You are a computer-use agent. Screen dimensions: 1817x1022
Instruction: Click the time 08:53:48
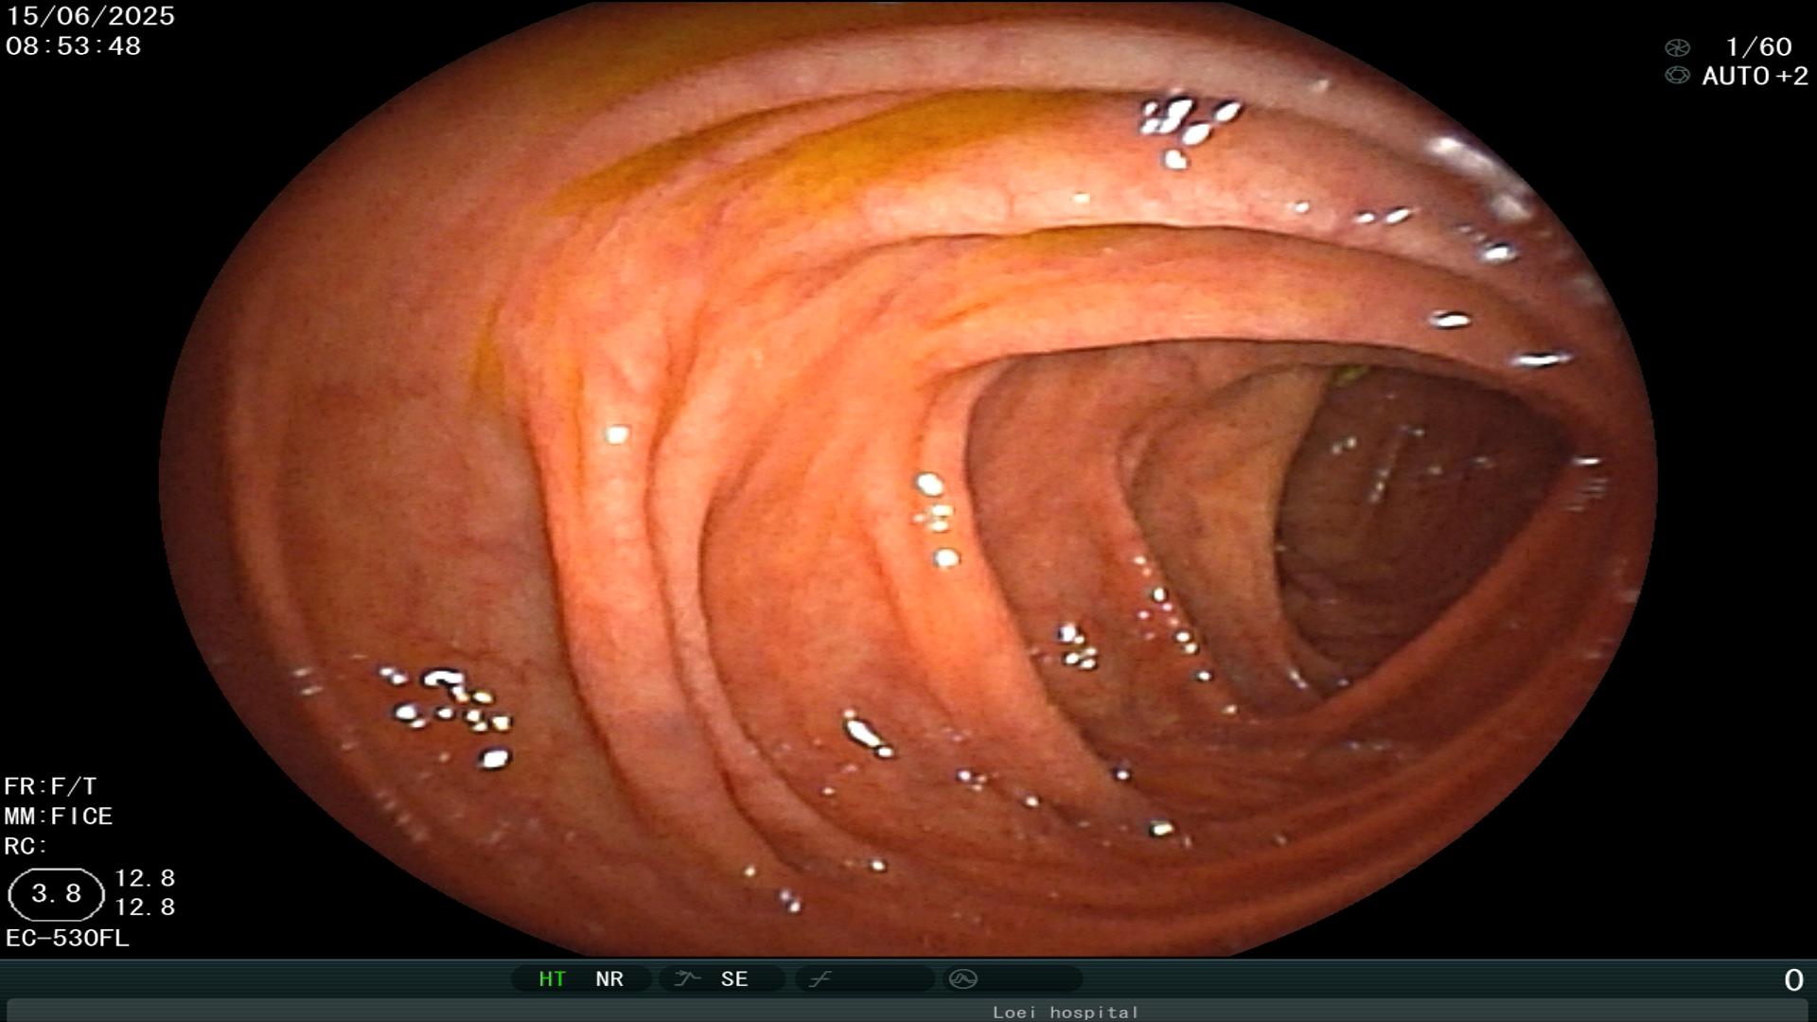[x=73, y=45]
